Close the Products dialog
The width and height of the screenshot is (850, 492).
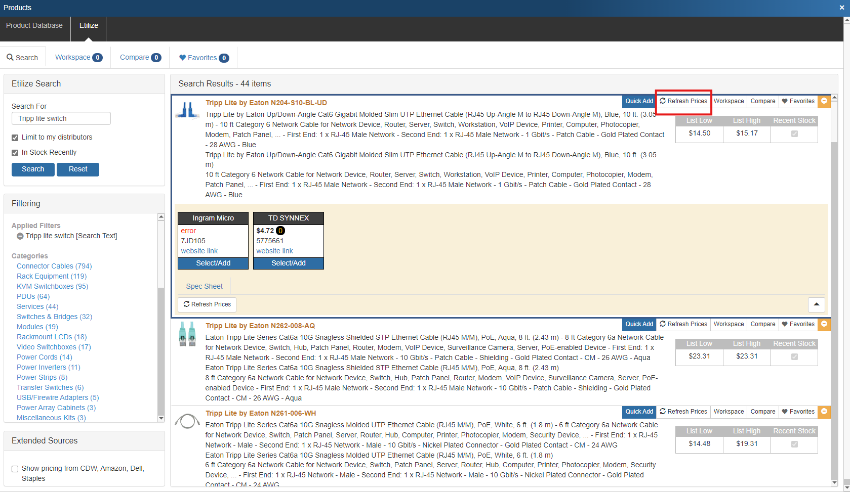(842, 8)
